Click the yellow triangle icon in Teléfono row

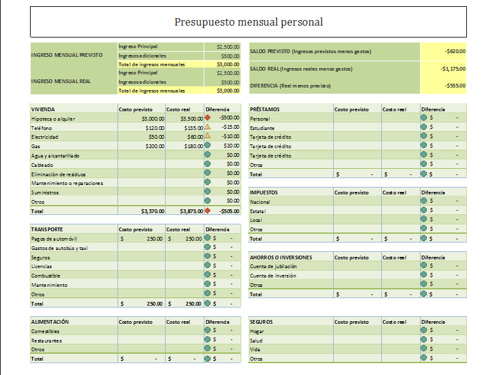[207, 127]
